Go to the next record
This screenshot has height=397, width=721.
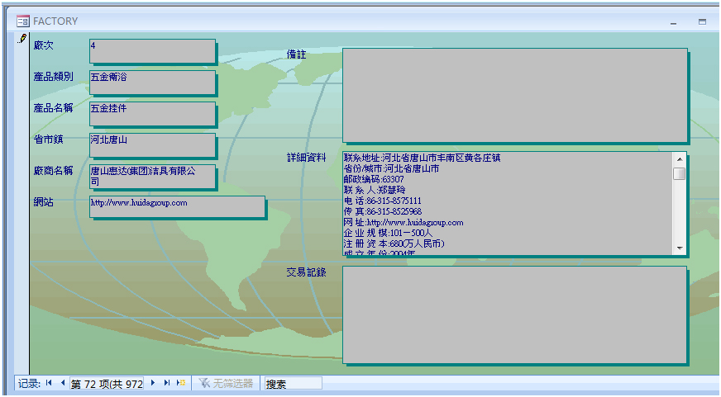tap(153, 383)
